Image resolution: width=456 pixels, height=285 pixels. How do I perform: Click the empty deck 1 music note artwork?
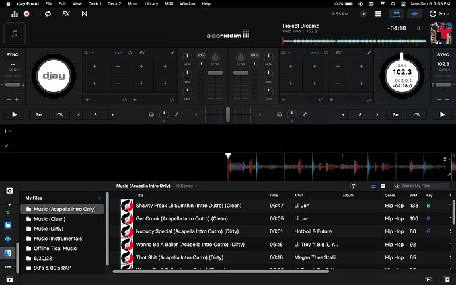coord(15,34)
